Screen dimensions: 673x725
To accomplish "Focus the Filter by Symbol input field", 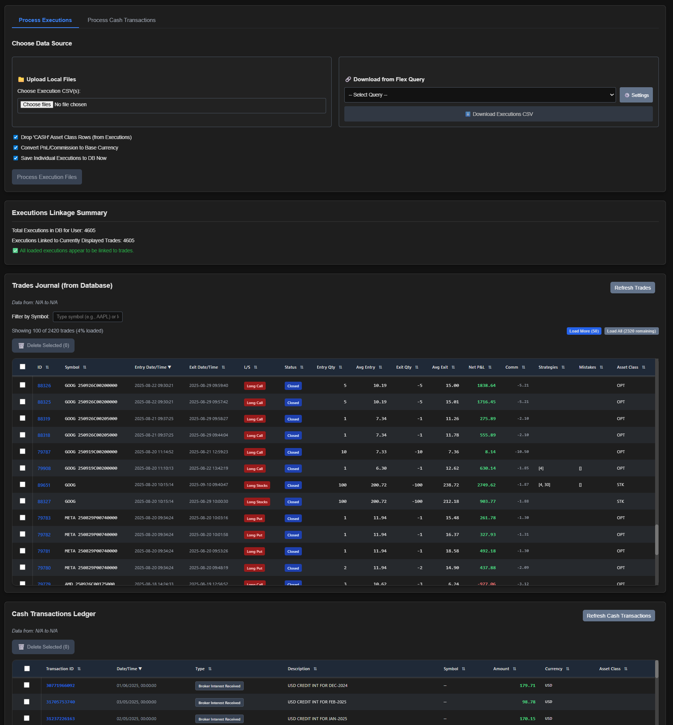I will (x=88, y=317).
